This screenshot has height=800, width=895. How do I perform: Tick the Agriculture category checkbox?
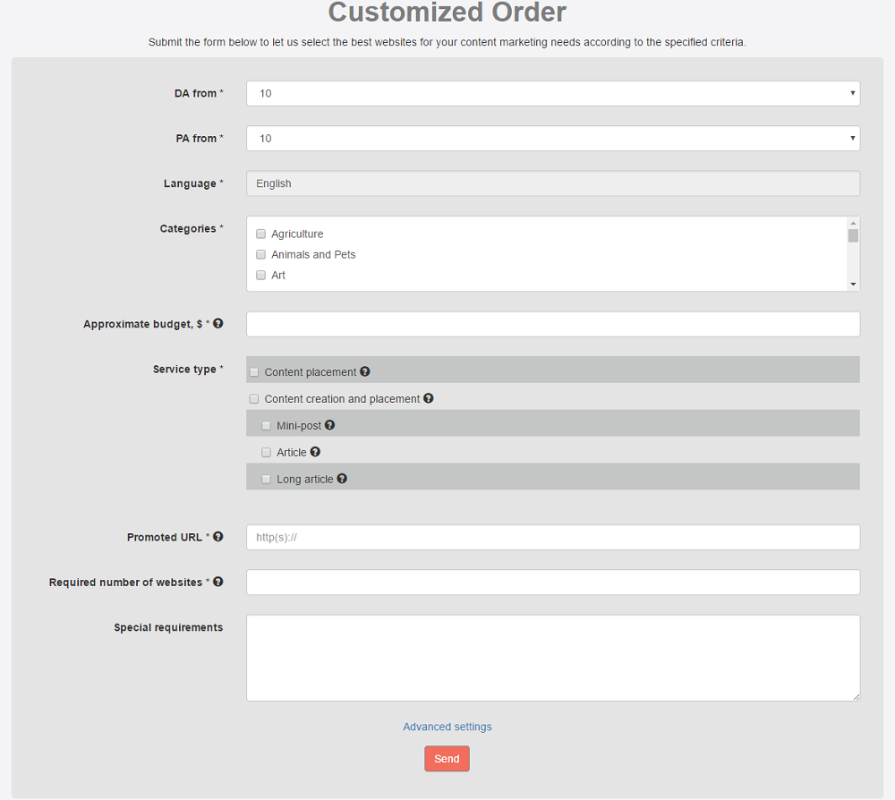260,234
